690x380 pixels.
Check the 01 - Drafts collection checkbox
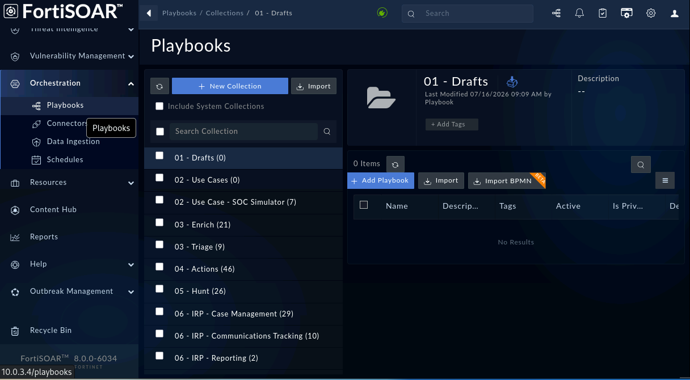[x=159, y=155]
